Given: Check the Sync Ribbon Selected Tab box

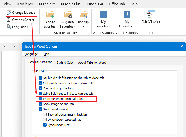Looking at the screenshot, I should tap(45, 120).
